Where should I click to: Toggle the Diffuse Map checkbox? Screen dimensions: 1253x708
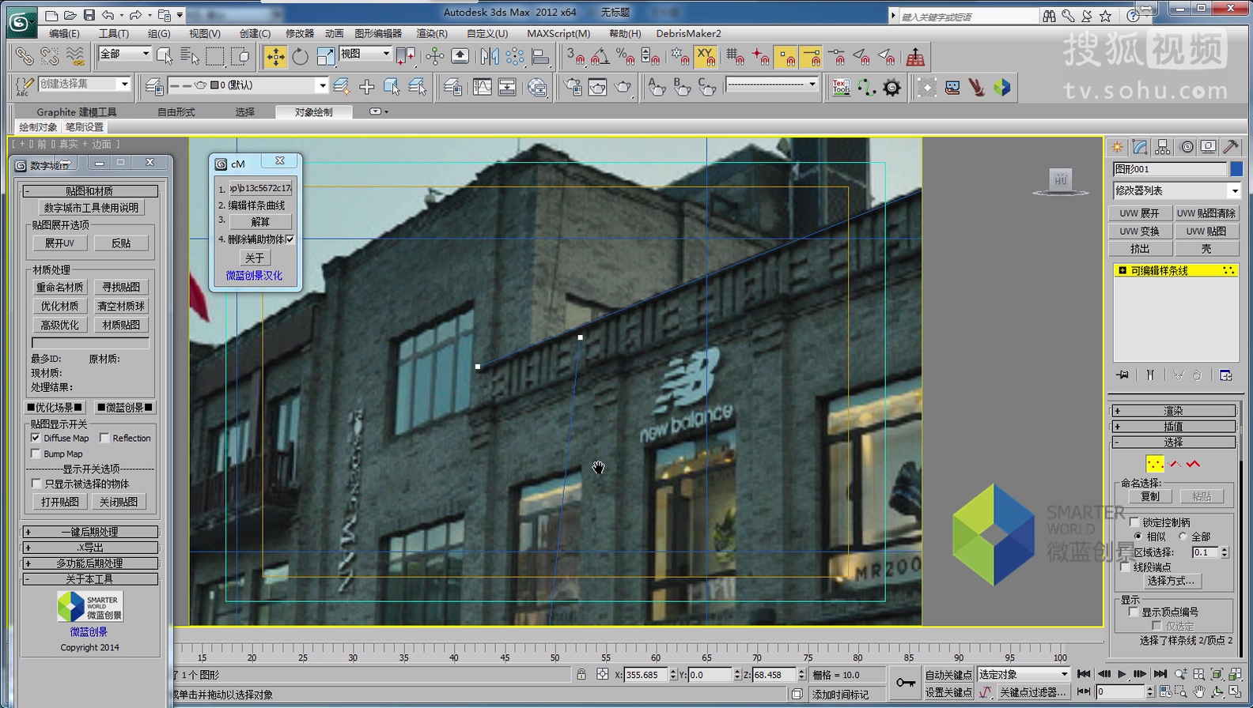click(x=36, y=438)
